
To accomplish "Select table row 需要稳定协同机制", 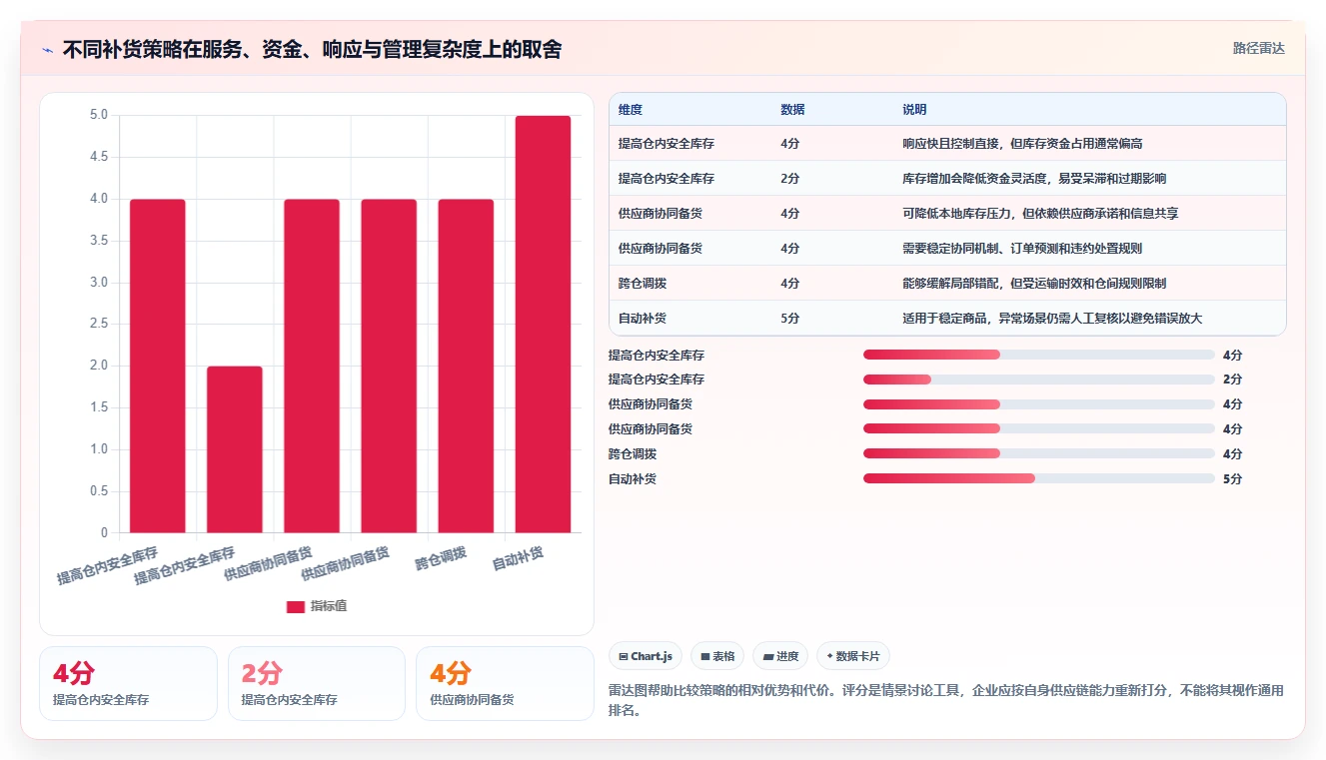I will click(947, 249).
